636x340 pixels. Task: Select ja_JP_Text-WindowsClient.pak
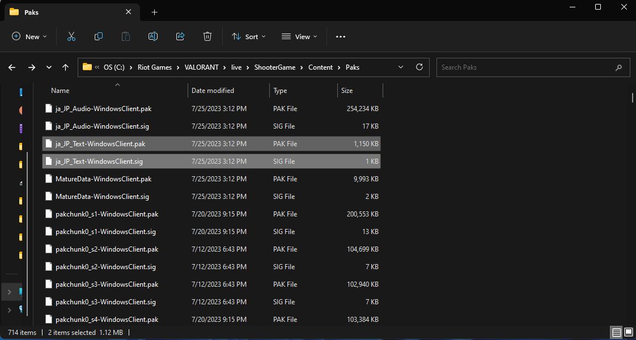coord(211,144)
